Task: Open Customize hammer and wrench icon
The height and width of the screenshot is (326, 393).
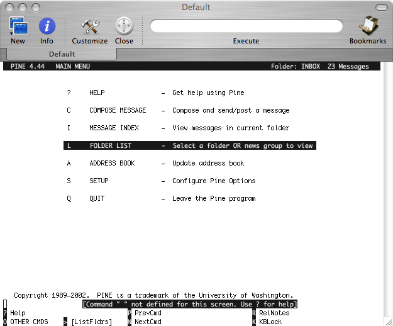Action: point(90,26)
